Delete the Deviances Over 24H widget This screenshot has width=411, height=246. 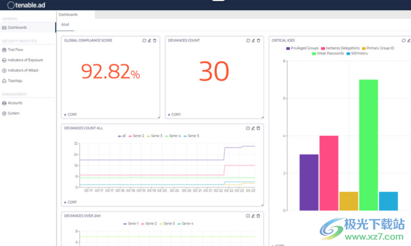click(258, 216)
